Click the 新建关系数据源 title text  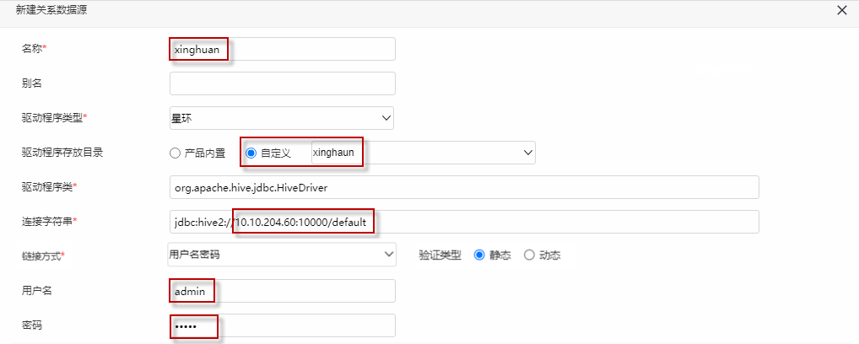(x=51, y=10)
